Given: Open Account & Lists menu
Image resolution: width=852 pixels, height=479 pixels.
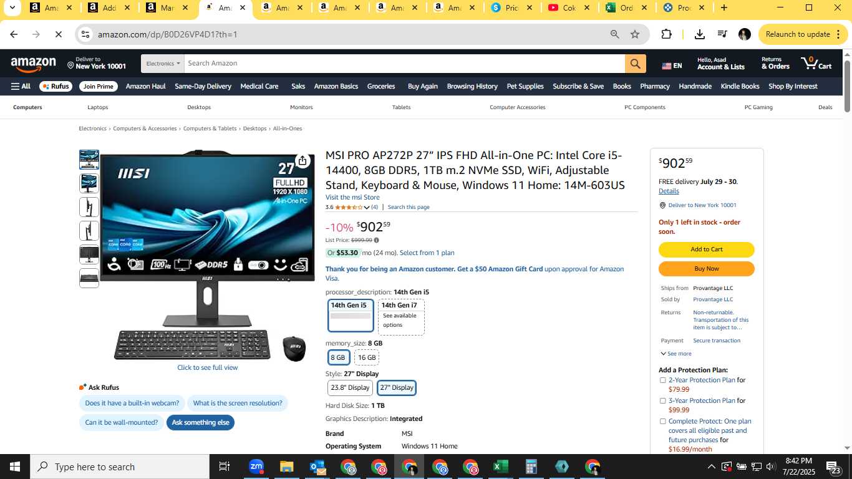Looking at the screenshot, I should click(720, 64).
